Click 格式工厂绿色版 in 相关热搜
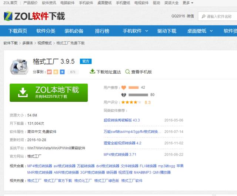237x196 pixels. (x=107, y=180)
